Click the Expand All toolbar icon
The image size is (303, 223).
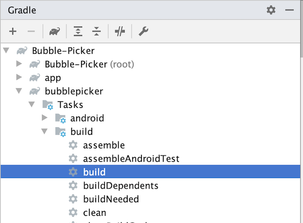[78, 31]
